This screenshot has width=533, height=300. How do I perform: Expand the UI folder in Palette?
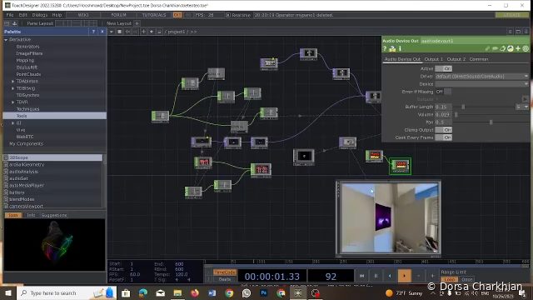pos(13,122)
